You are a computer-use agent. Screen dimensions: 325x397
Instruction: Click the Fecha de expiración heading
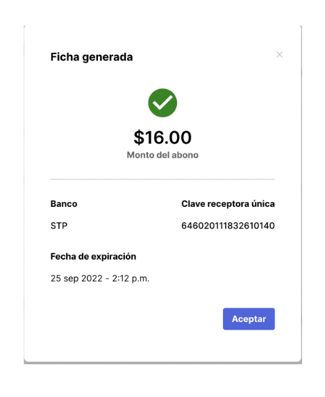(93, 257)
